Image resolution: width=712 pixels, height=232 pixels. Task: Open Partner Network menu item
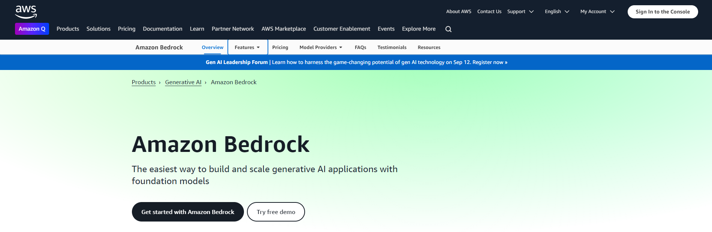[x=233, y=29]
